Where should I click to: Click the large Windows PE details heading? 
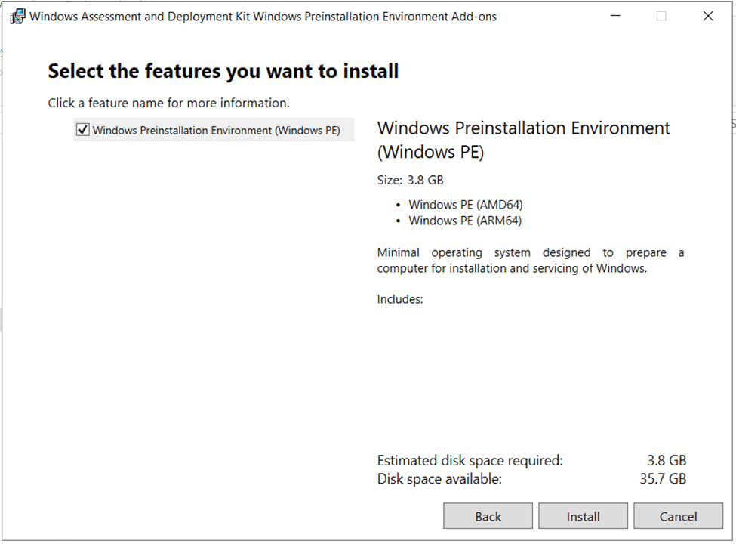(x=523, y=140)
